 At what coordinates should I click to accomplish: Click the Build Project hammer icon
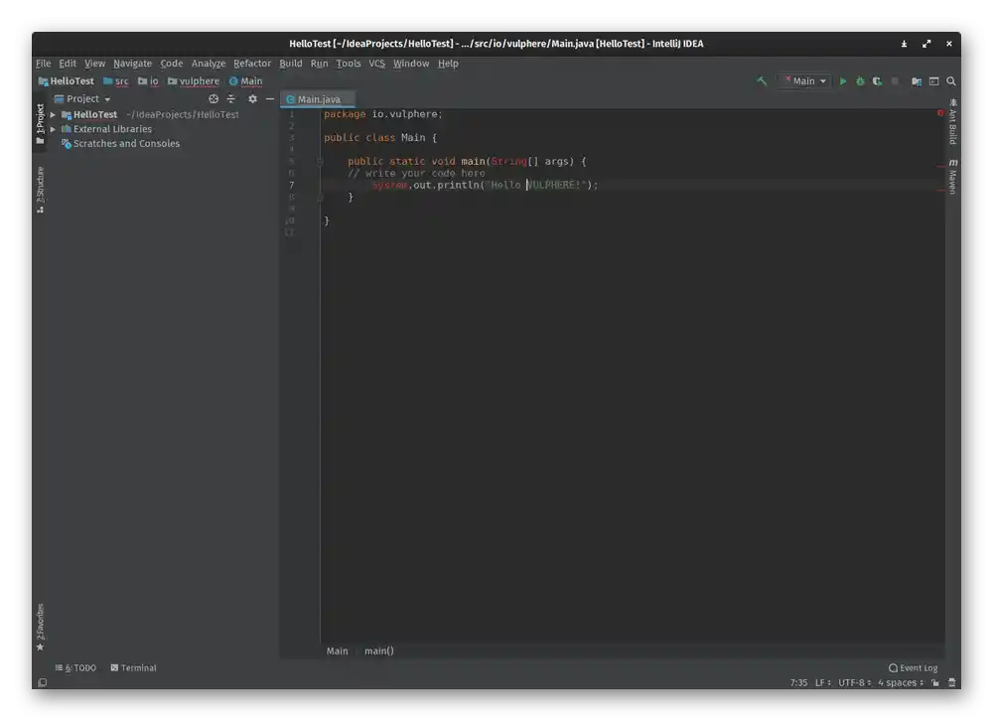(x=762, y=81)
